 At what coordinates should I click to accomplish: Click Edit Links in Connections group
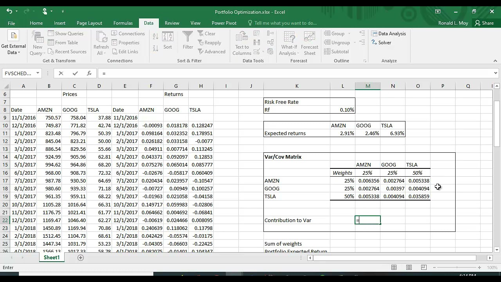pos(124,52)
